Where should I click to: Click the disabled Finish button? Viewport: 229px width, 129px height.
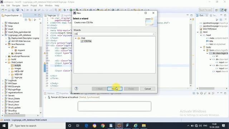point(131,89)
